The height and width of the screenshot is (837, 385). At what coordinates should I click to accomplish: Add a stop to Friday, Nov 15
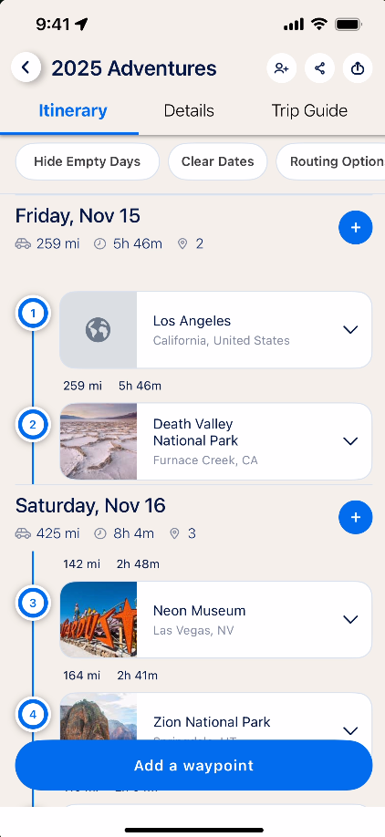pos(355,227)
